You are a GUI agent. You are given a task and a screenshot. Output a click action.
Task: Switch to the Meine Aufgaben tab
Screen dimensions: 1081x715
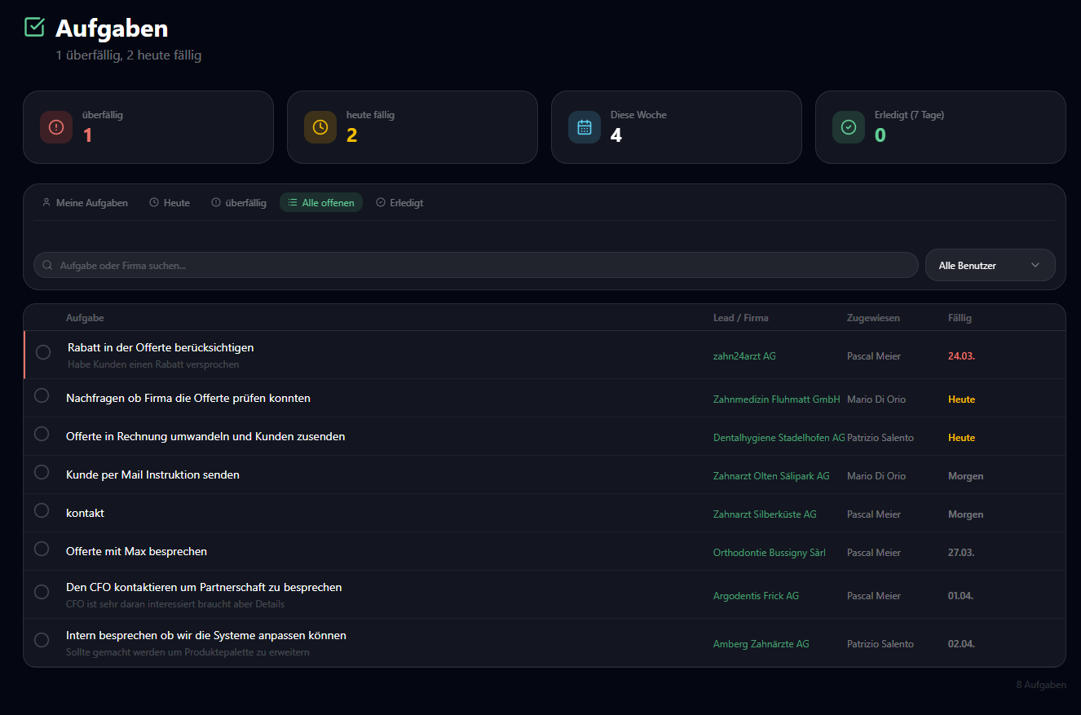coord(85,202)
